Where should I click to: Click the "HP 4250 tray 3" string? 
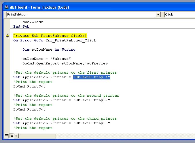[x=92, y=123]
